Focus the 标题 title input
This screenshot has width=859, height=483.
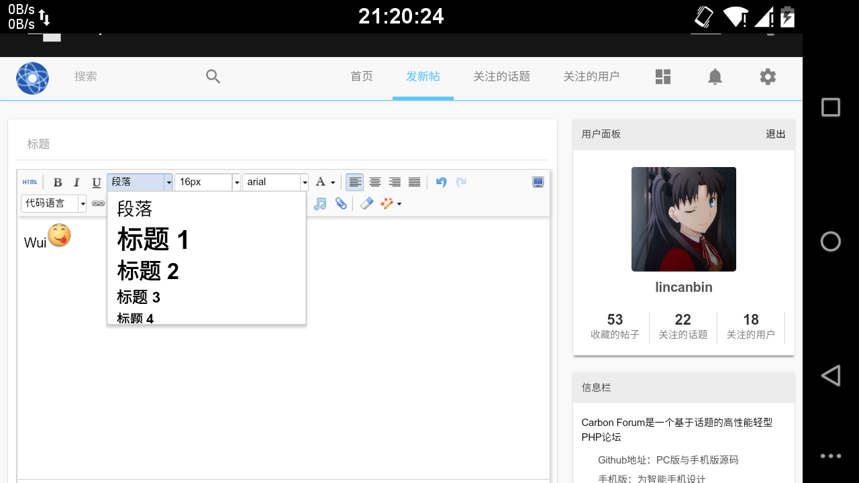pyautogui.click(x=282, y=144)
